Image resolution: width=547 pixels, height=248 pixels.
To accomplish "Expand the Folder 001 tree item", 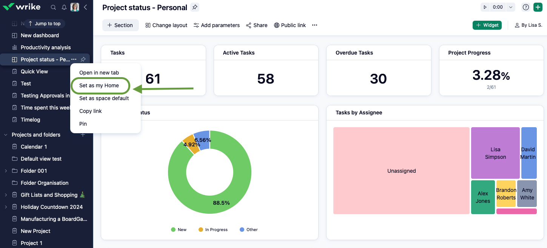I will pyautogui.click(x=6, y=171).
